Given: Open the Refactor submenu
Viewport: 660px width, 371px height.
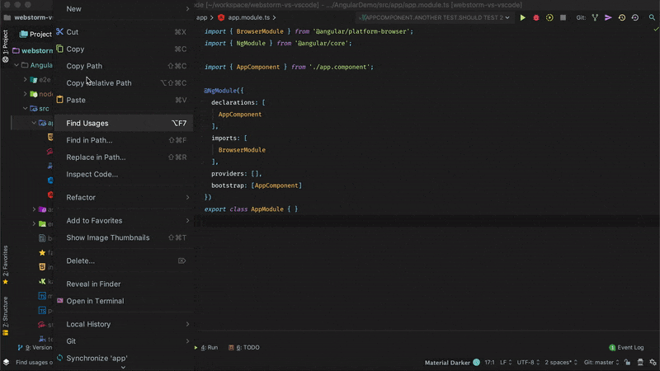Looking at the screenshot, I should click(x=123, y=197).
